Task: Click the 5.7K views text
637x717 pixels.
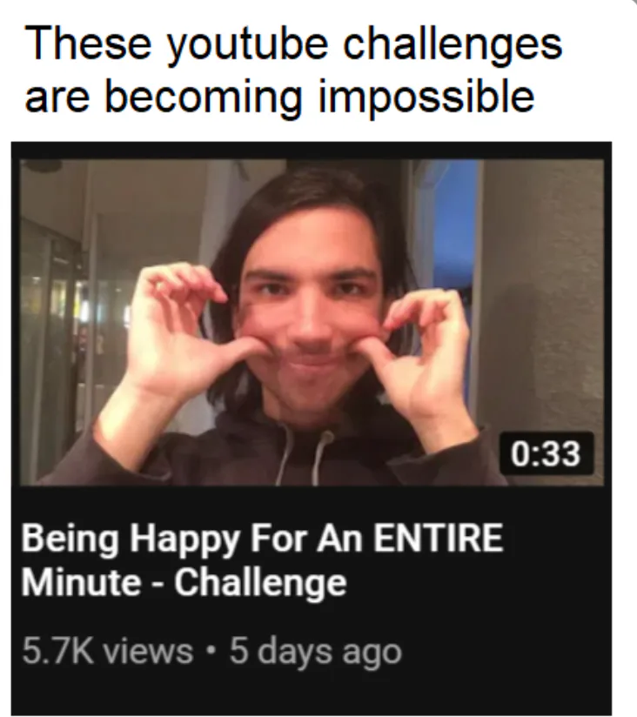Action: tap(107, 651)
